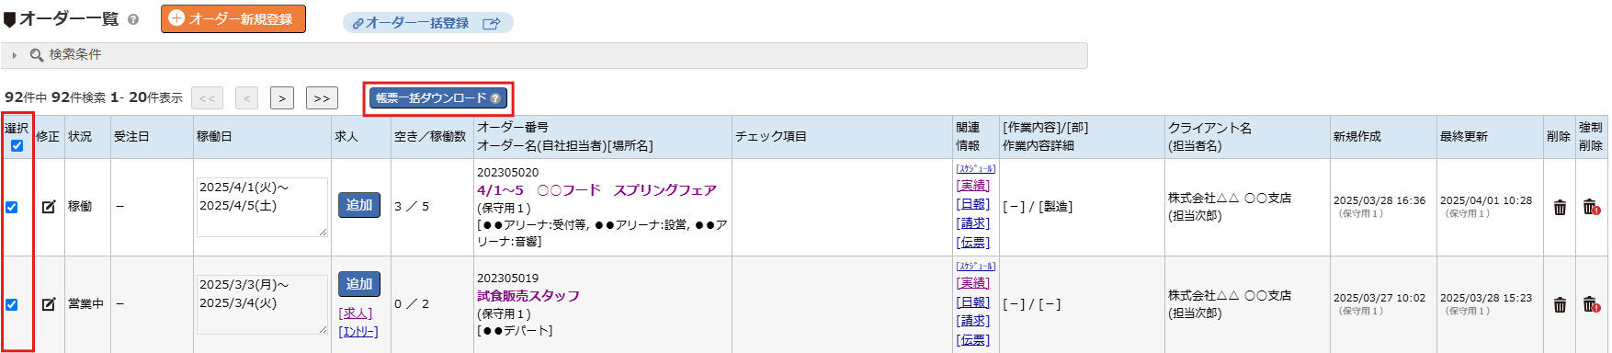
Task: Open 求人 link for 試食販売スタッフ order
Action: click(x=357, y=313)
